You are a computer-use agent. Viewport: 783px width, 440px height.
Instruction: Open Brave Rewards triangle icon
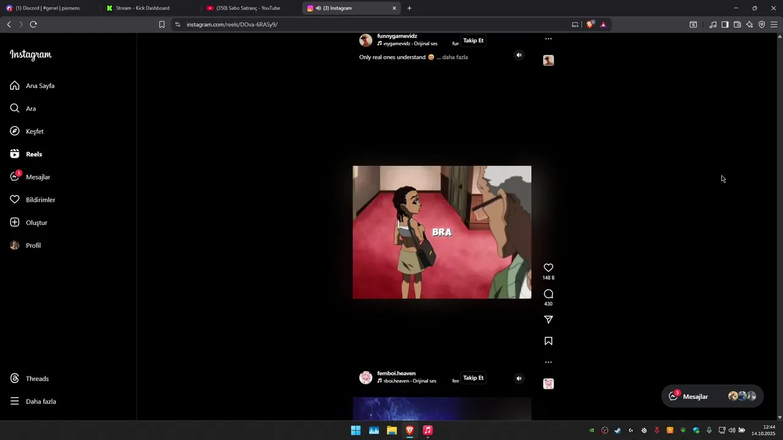tap(603, 24)
